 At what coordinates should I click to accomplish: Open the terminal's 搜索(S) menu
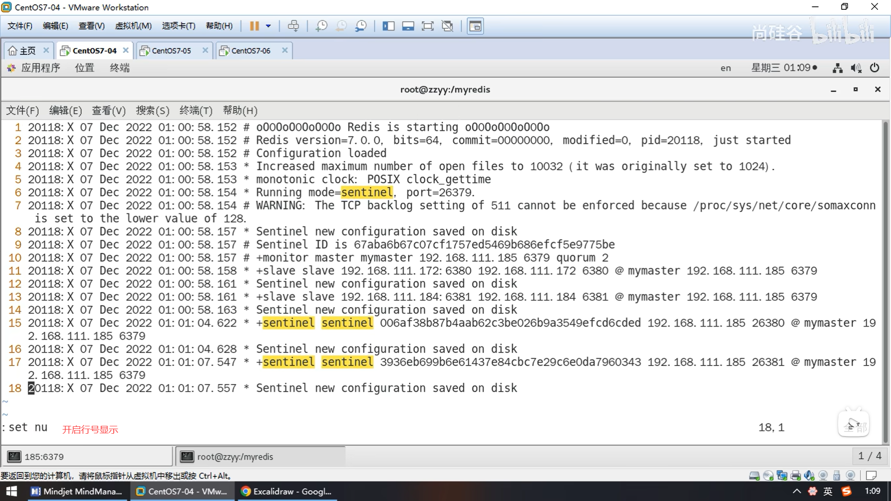point(152,110)
